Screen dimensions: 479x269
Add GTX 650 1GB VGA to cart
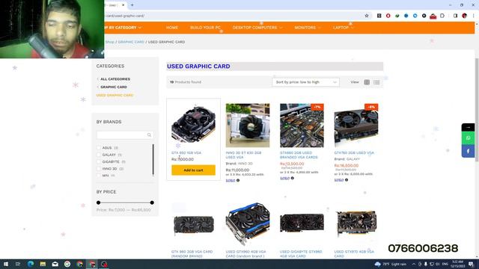pyautogui.click(x=193, y=170)
